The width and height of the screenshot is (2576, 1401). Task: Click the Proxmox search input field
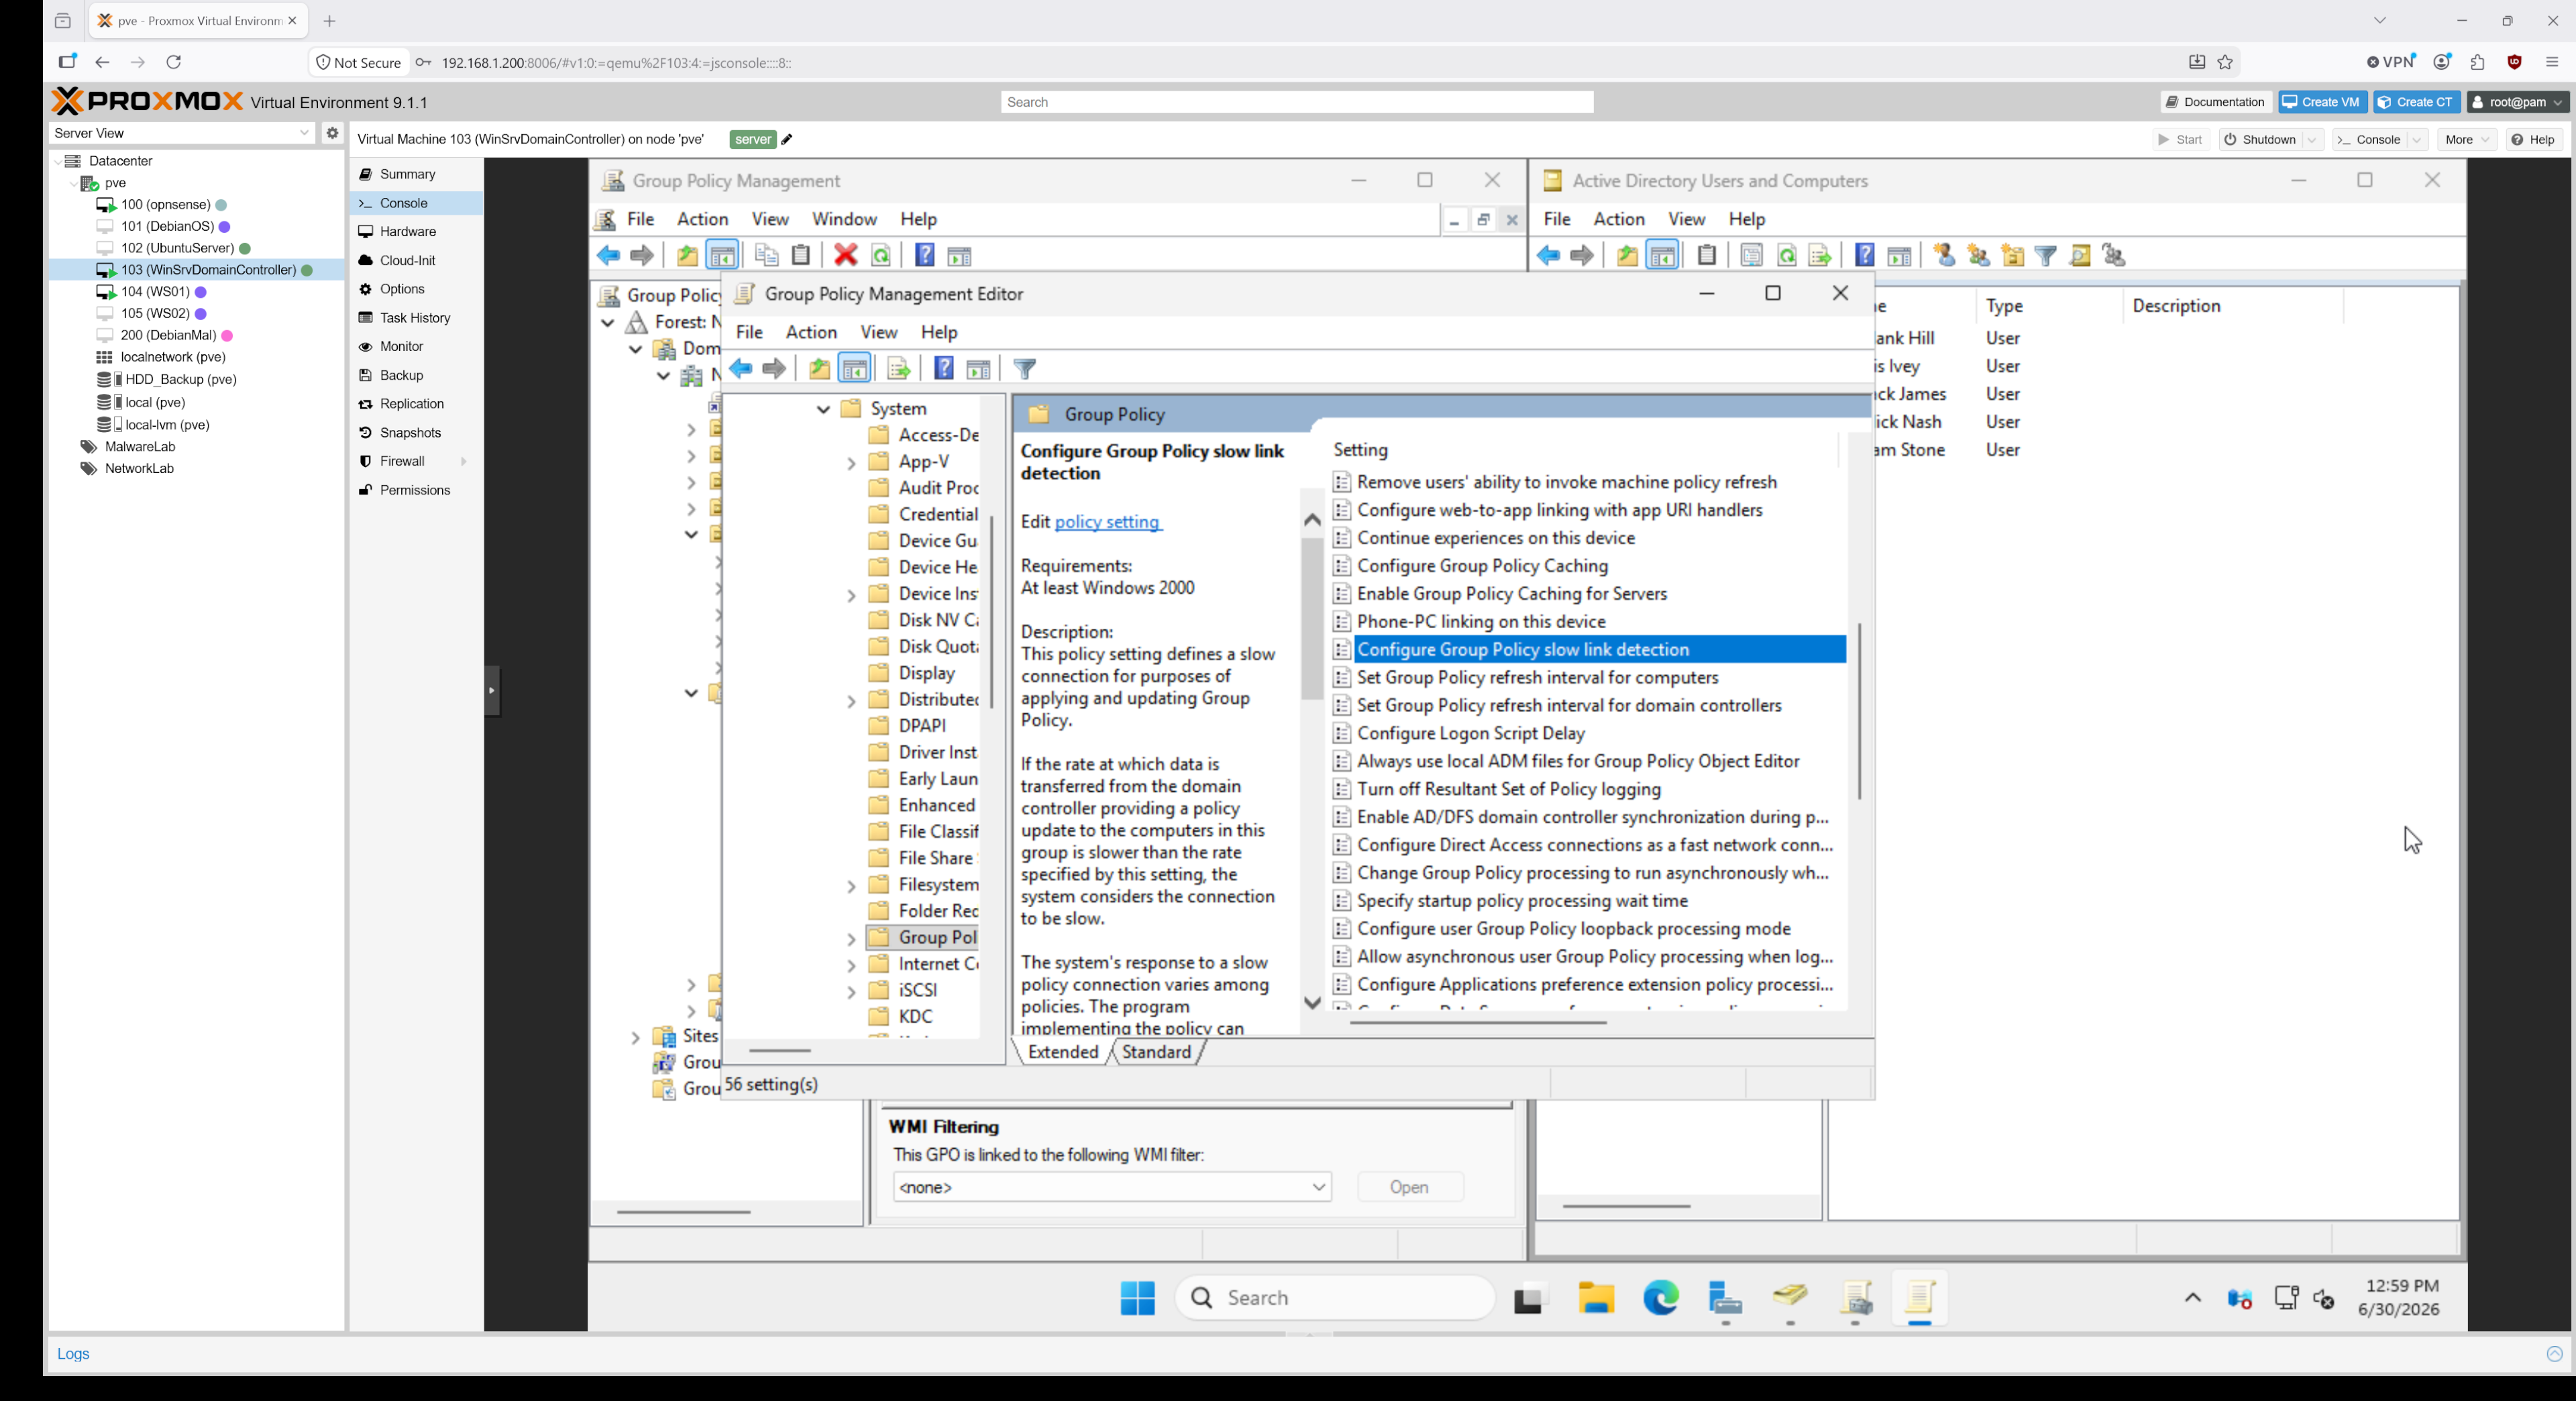pyautogui.click(x=1296, y=102)
